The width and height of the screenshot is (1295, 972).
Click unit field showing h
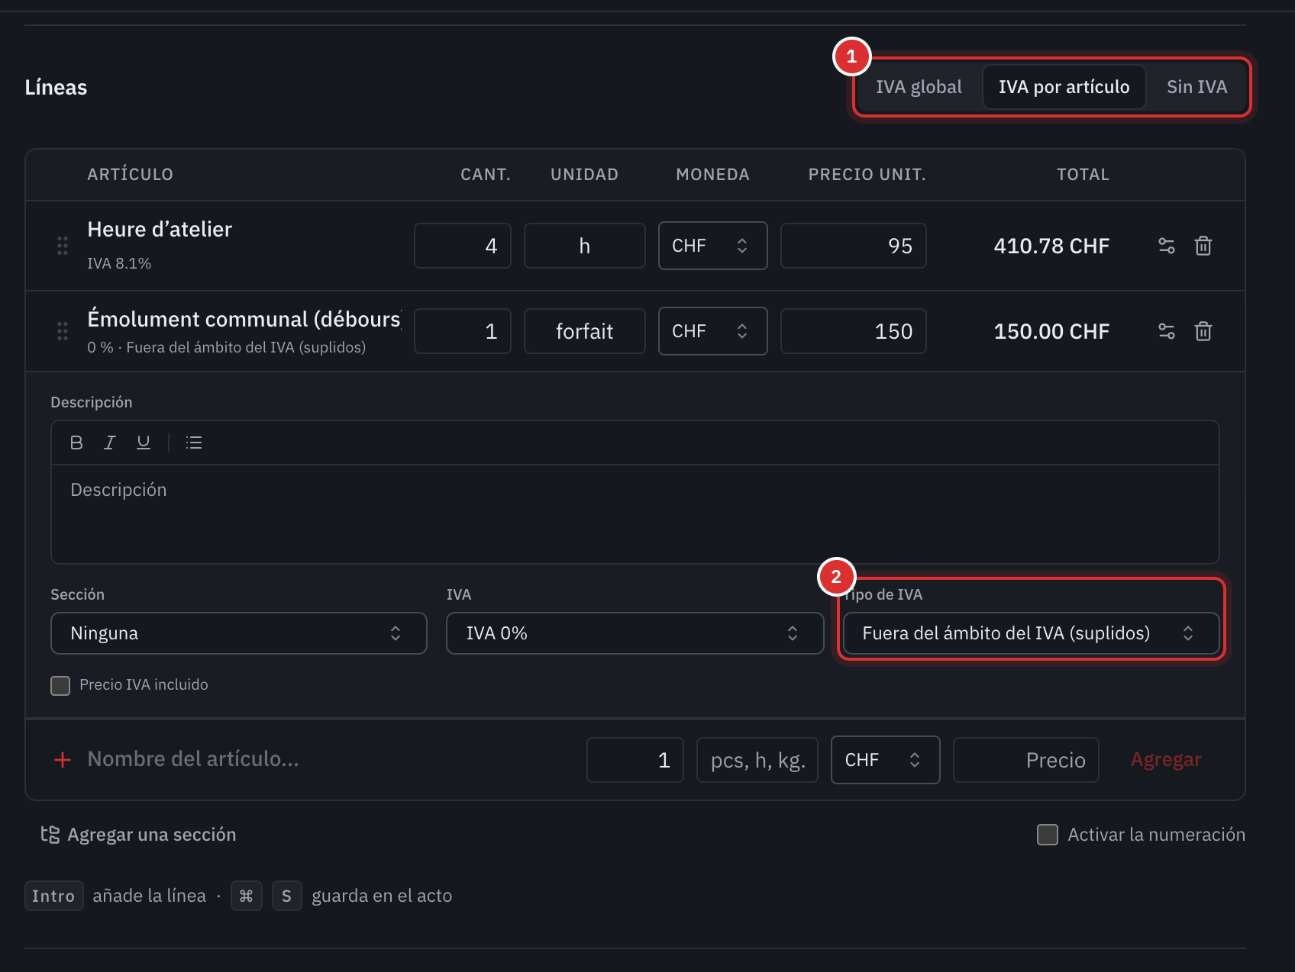pos(585,246)
